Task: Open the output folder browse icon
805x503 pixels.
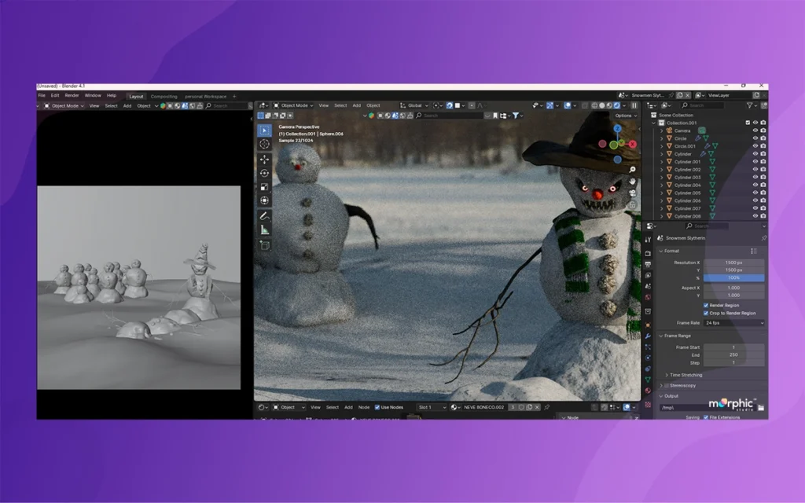Action: pos(761,408)
